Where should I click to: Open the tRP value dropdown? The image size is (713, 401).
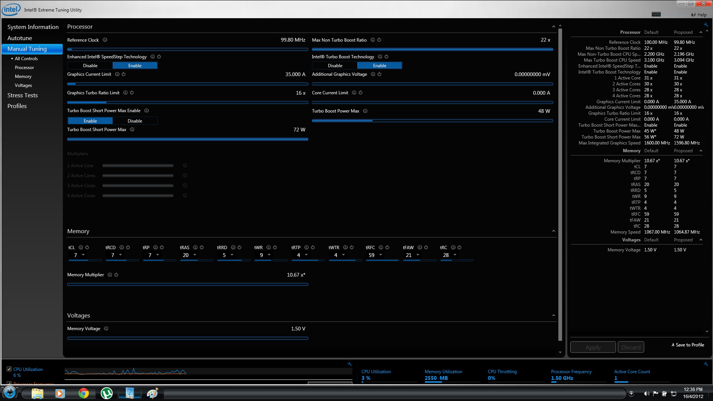click(x=158, y=255)
